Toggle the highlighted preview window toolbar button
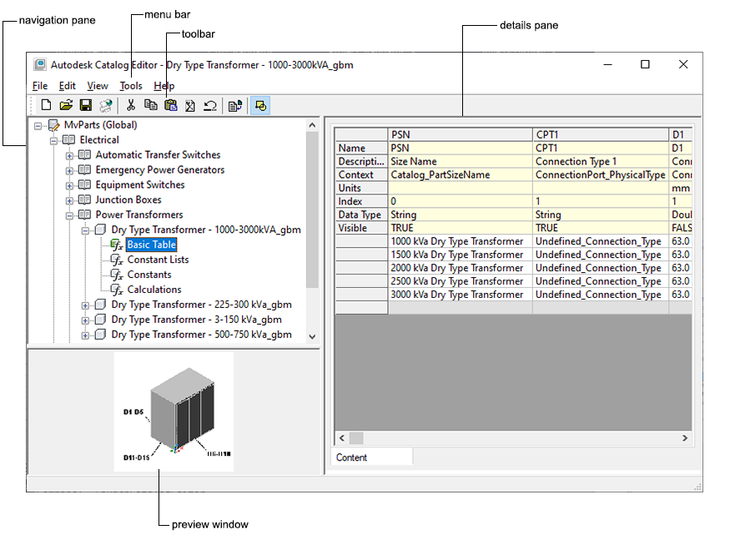This screenshot has width=730, height=540. 260,106
